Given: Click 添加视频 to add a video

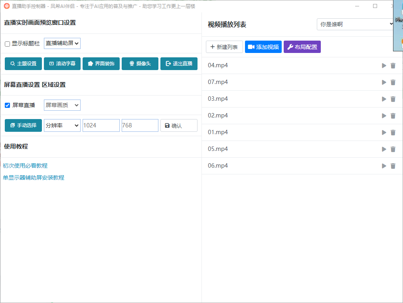Looking at the screenshot, I should pyautogui.click(x=263, y=47).
